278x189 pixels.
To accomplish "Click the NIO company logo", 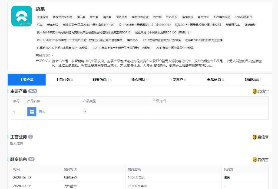I will pyautogui.click(x=21, y=16).
